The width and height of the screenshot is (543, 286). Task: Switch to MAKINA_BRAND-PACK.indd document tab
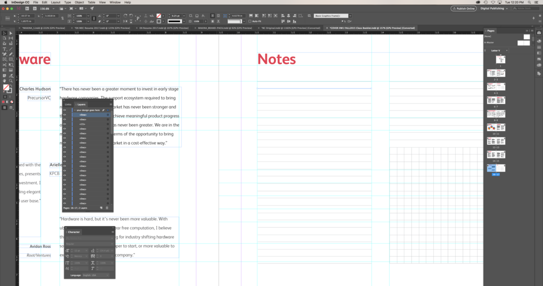[225, 28]
